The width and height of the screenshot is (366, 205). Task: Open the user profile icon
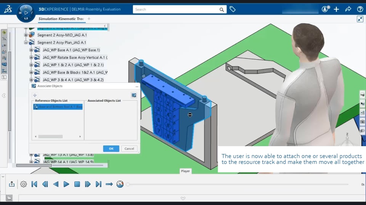pos(325,9)
